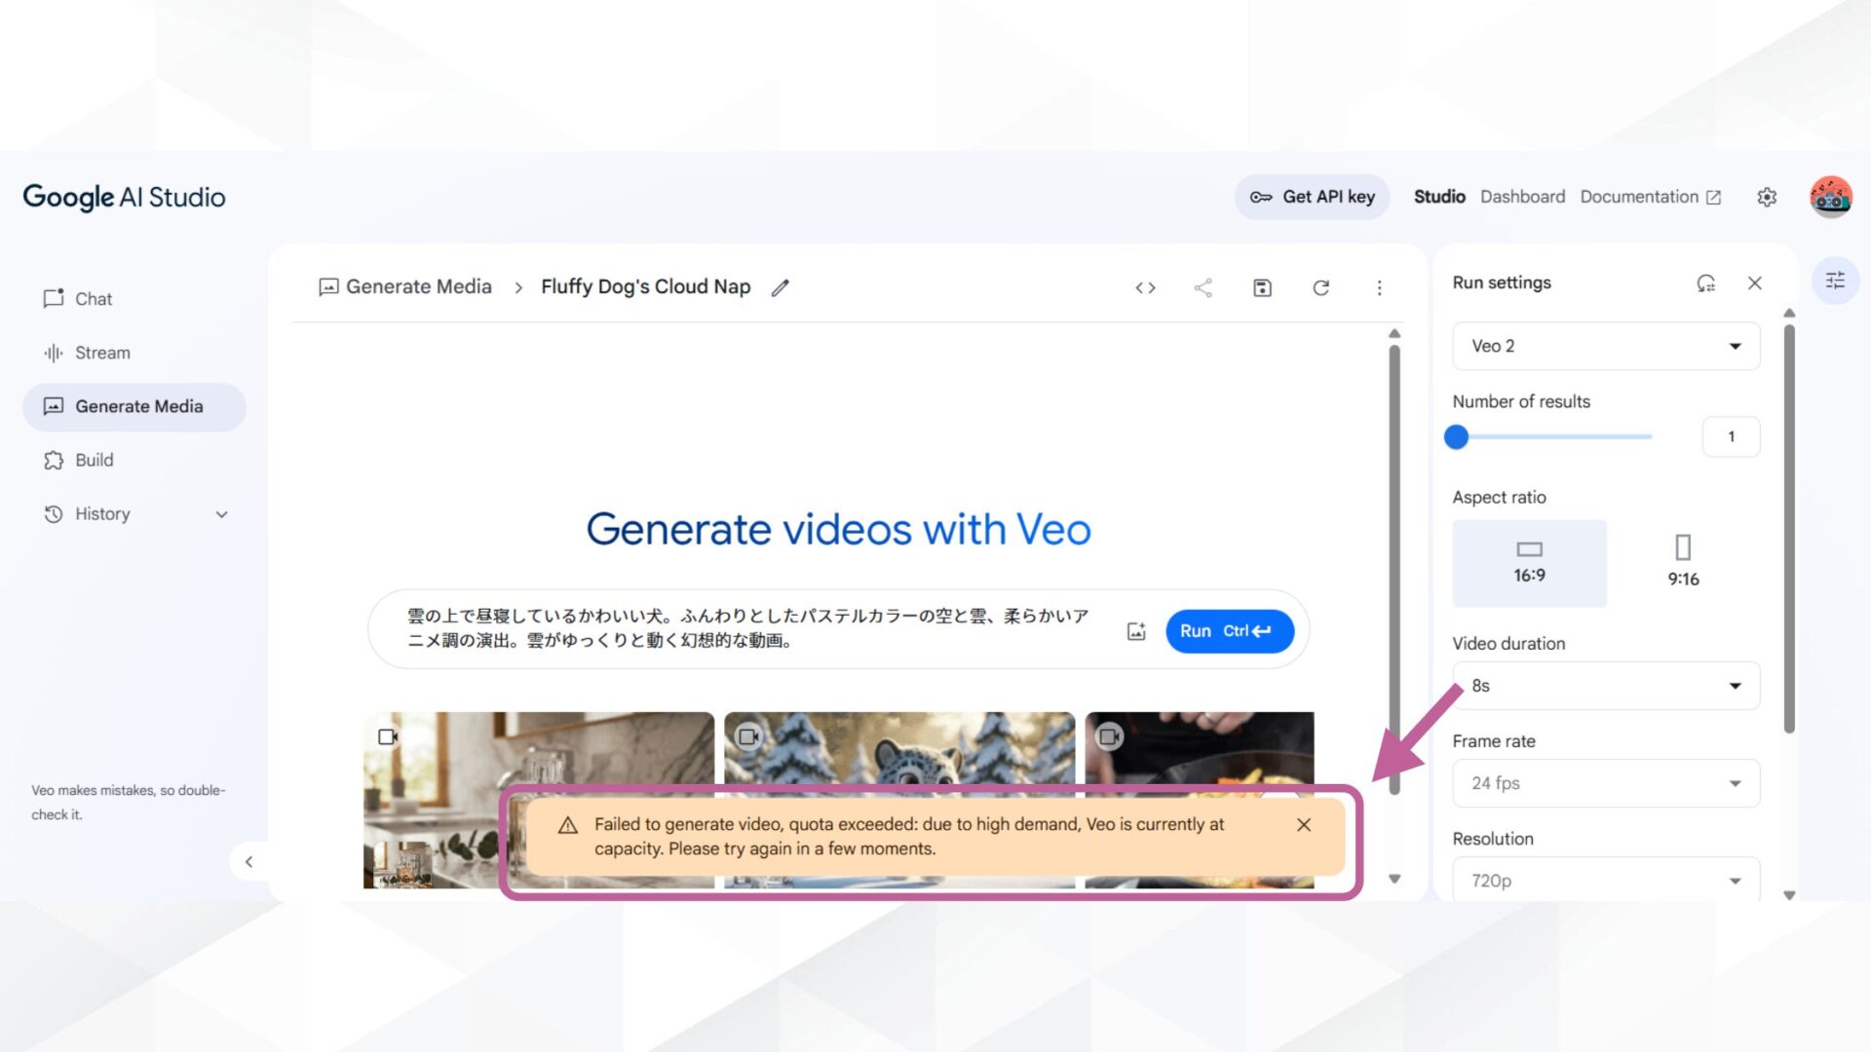Save the current prompt

click(1262, 287)
